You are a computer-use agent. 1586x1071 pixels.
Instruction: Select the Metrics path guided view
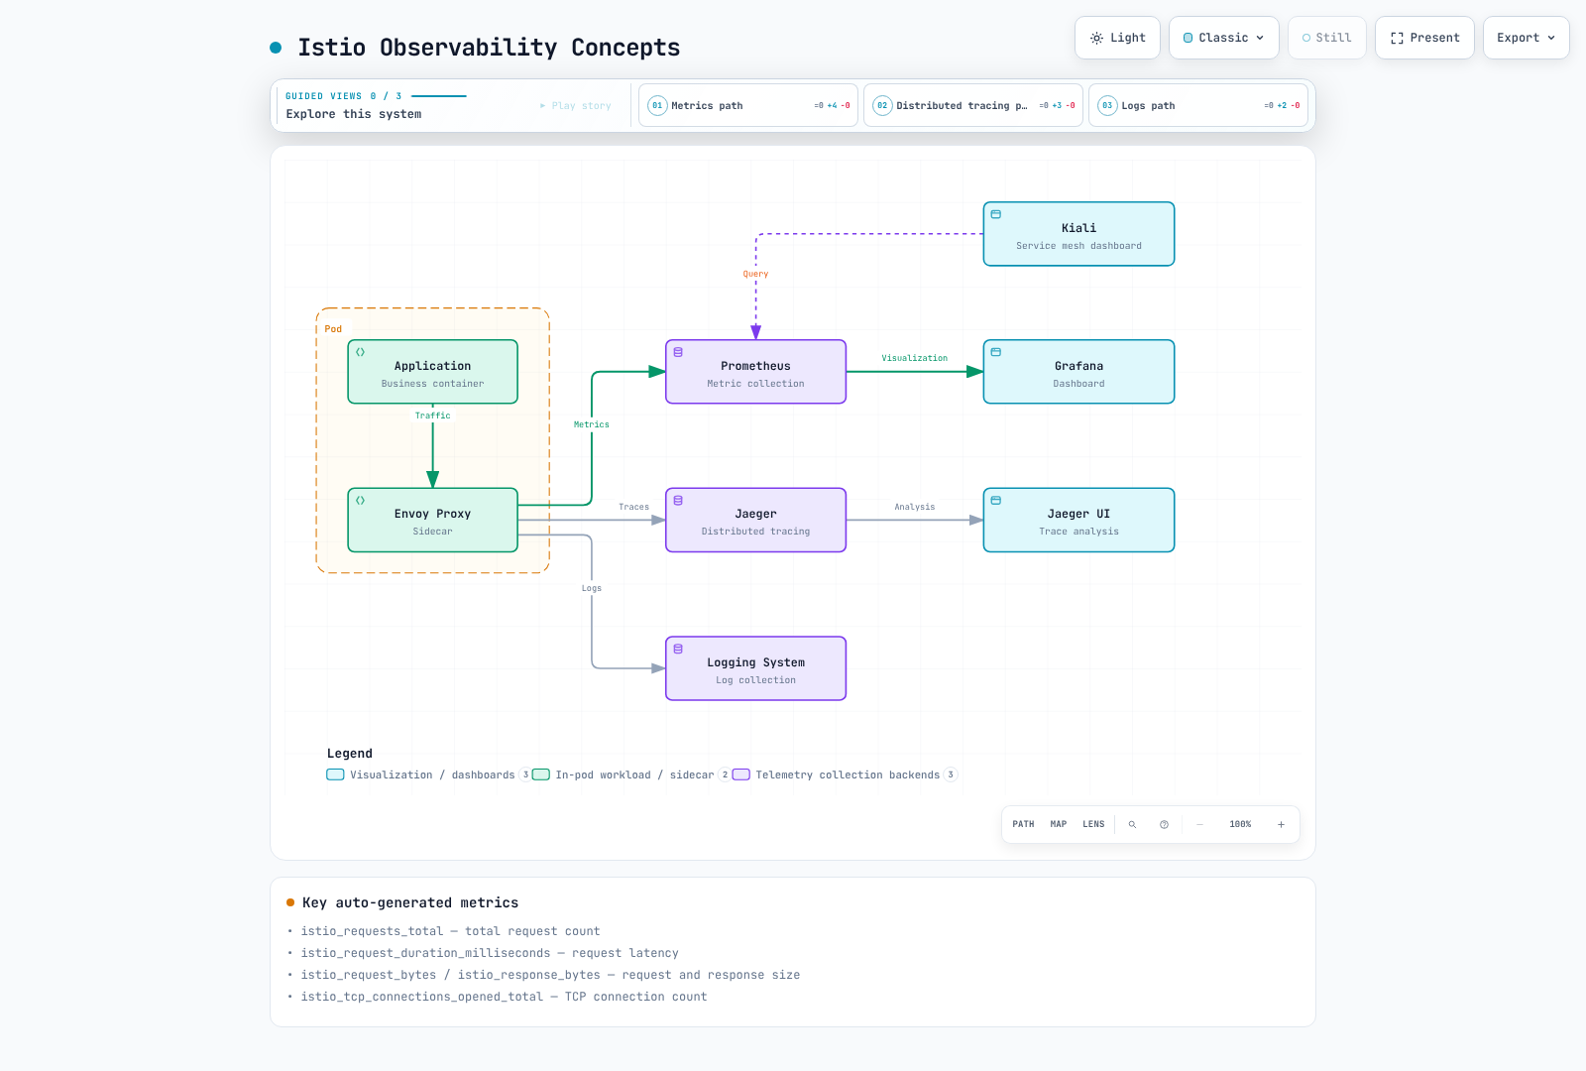pos(748,105)
